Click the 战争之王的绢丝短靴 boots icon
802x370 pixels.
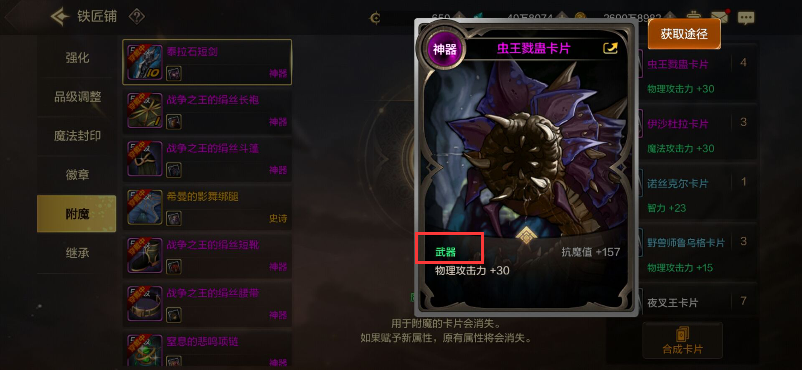click(x=145, y=255)
